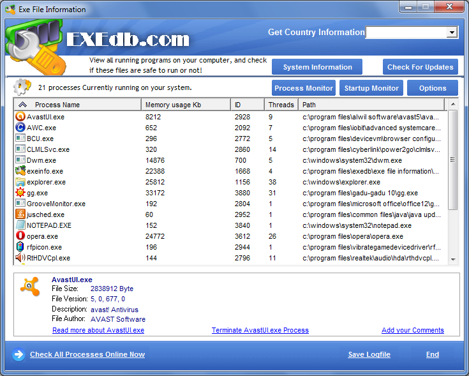
Task: Click the CLMLSvc.exe row icon
Action: [20, 149]
